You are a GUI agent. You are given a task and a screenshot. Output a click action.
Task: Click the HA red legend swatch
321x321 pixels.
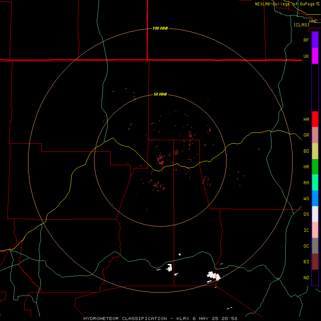315,119
